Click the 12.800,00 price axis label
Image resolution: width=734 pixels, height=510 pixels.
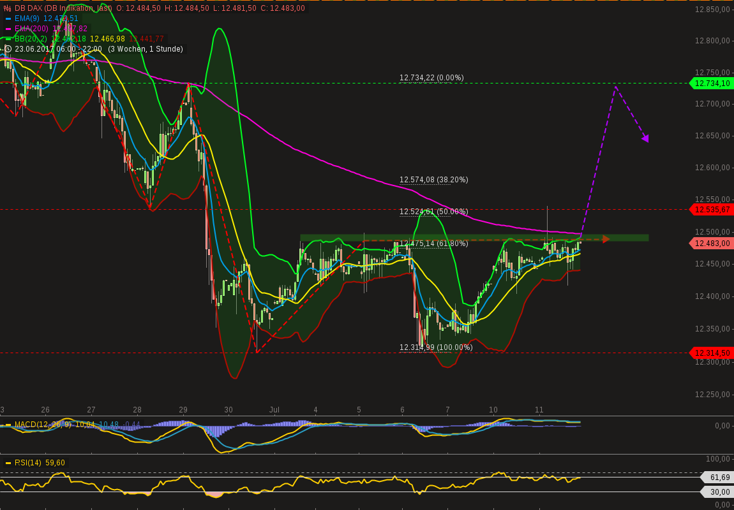tap(713, 41)
